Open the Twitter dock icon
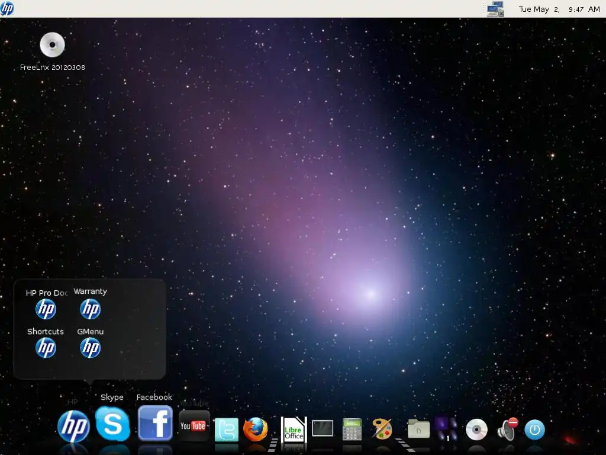The image size is (606, 455). pyautogui.click(x=227, y=430)
